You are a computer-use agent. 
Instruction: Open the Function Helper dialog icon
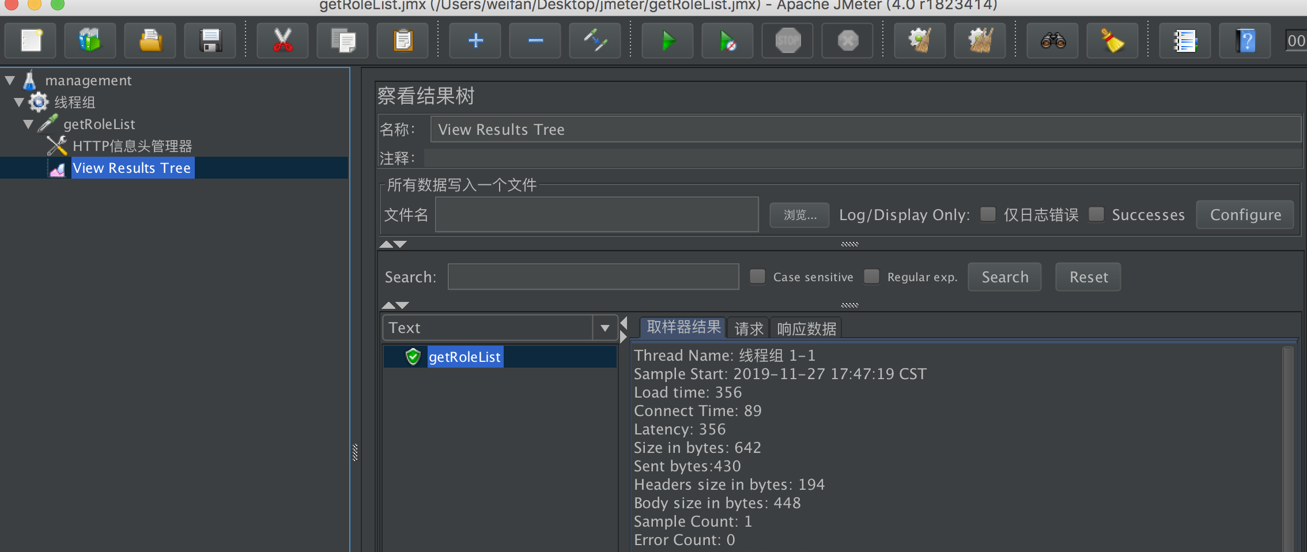(x=1185, y=41)
